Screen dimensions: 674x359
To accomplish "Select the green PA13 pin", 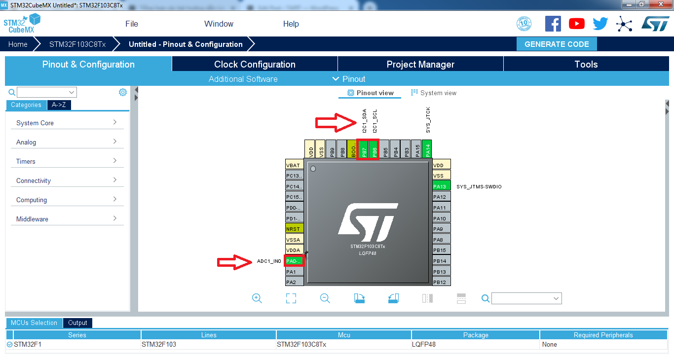I will pyautogui.click(x=441, y=186).
